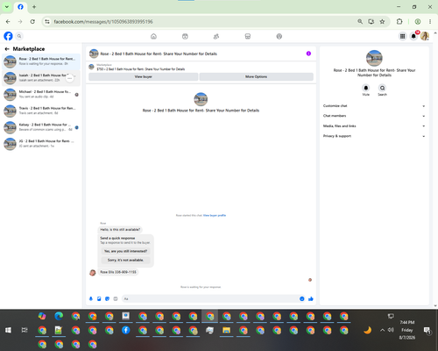The width and height of the screenshot is (438, 351).
Task: Open the sticker picker icon
Action: coord(107,298)
